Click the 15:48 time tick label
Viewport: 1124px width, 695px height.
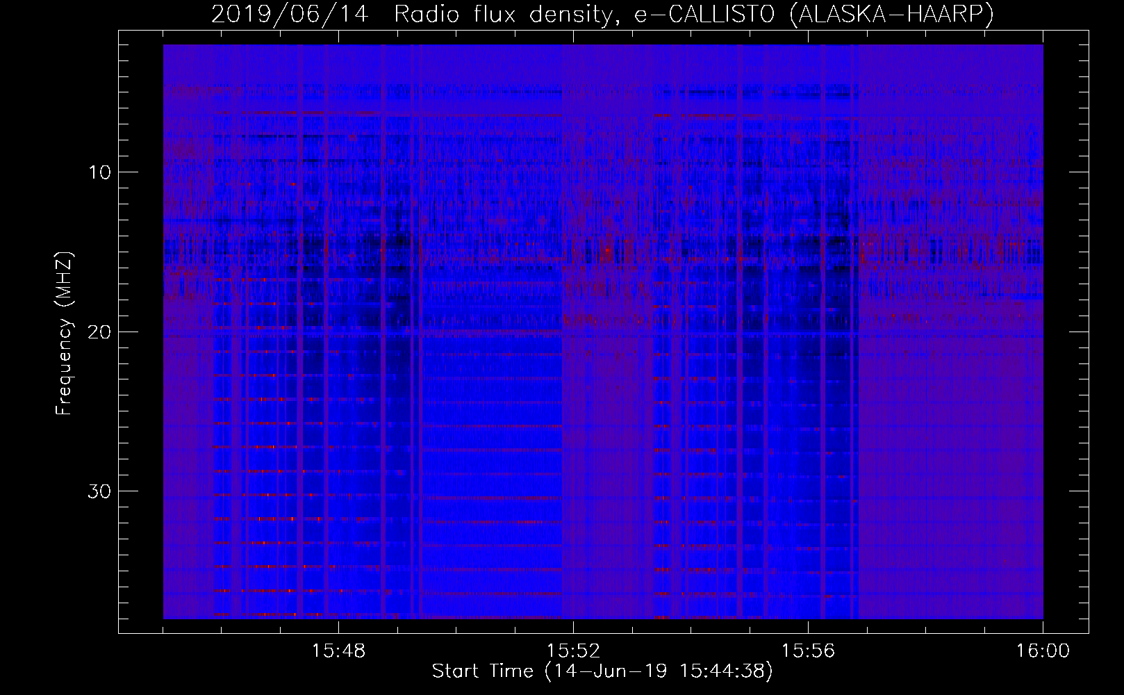tap(338, 651)
